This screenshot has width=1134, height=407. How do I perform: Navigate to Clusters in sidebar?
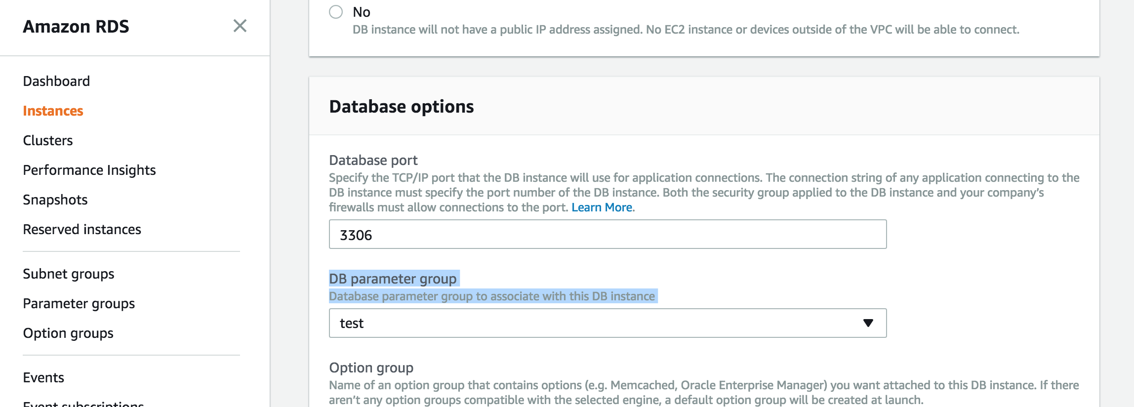pos(48,140)
